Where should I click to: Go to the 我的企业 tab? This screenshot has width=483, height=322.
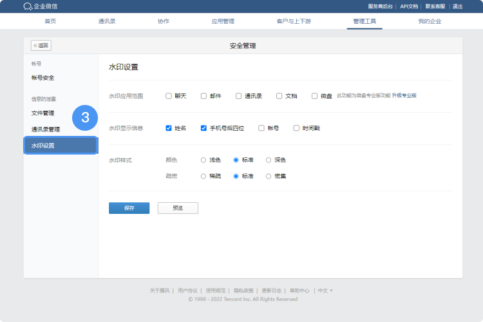pyautogui.click(x=430, y=21)
